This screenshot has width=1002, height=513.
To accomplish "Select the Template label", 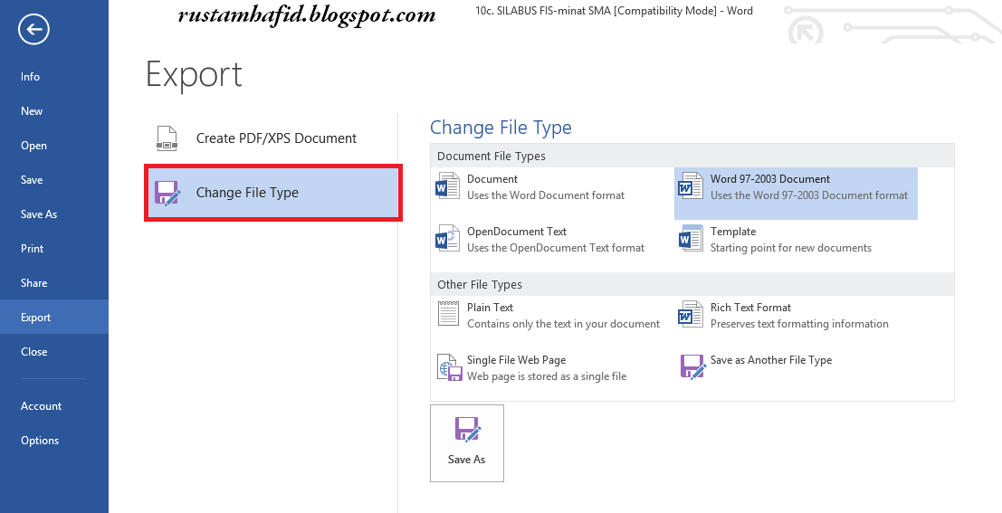I will tap(733, 232).
